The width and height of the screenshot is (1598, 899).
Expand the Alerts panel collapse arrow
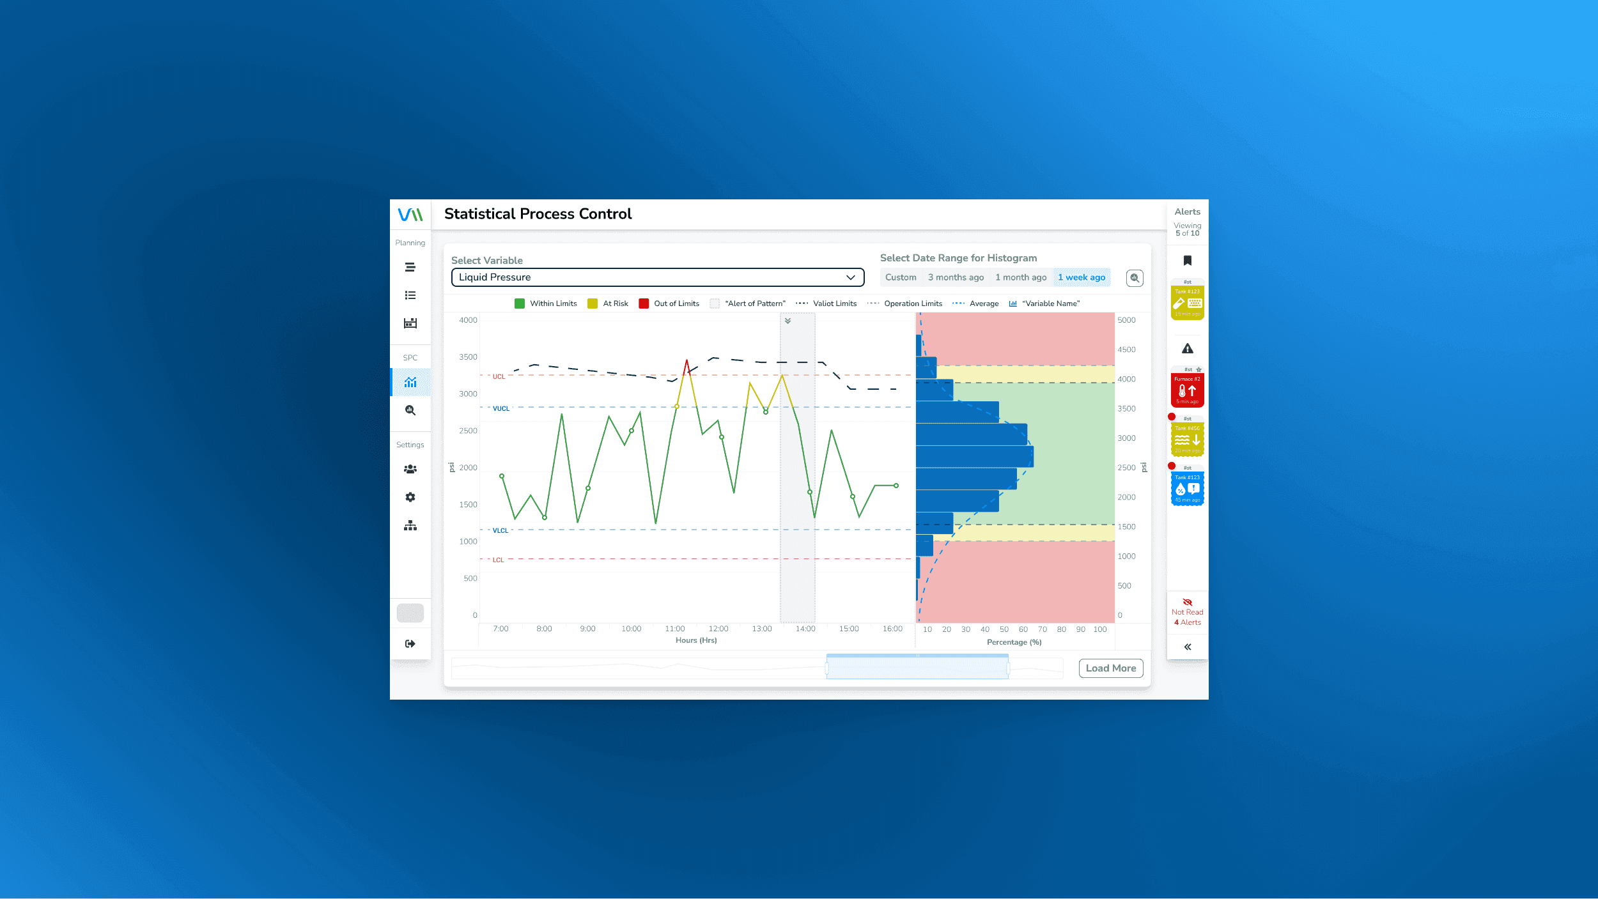tap(1188, 647)
